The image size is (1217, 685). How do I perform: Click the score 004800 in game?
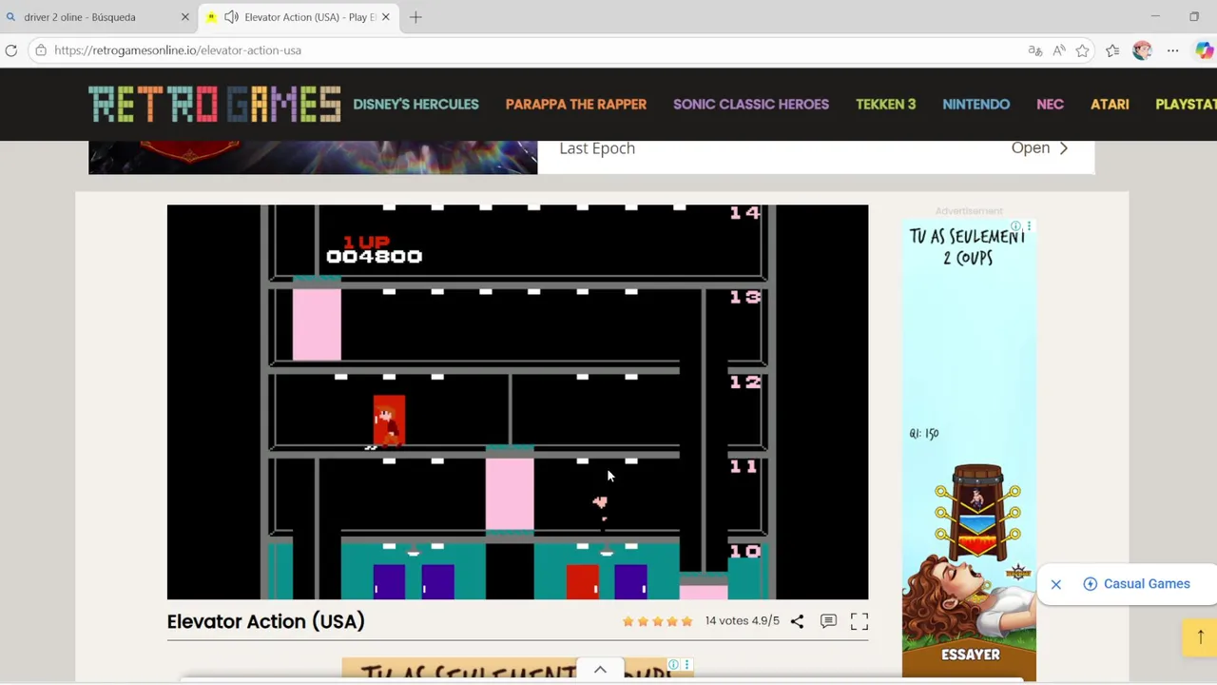coord(374,256)
